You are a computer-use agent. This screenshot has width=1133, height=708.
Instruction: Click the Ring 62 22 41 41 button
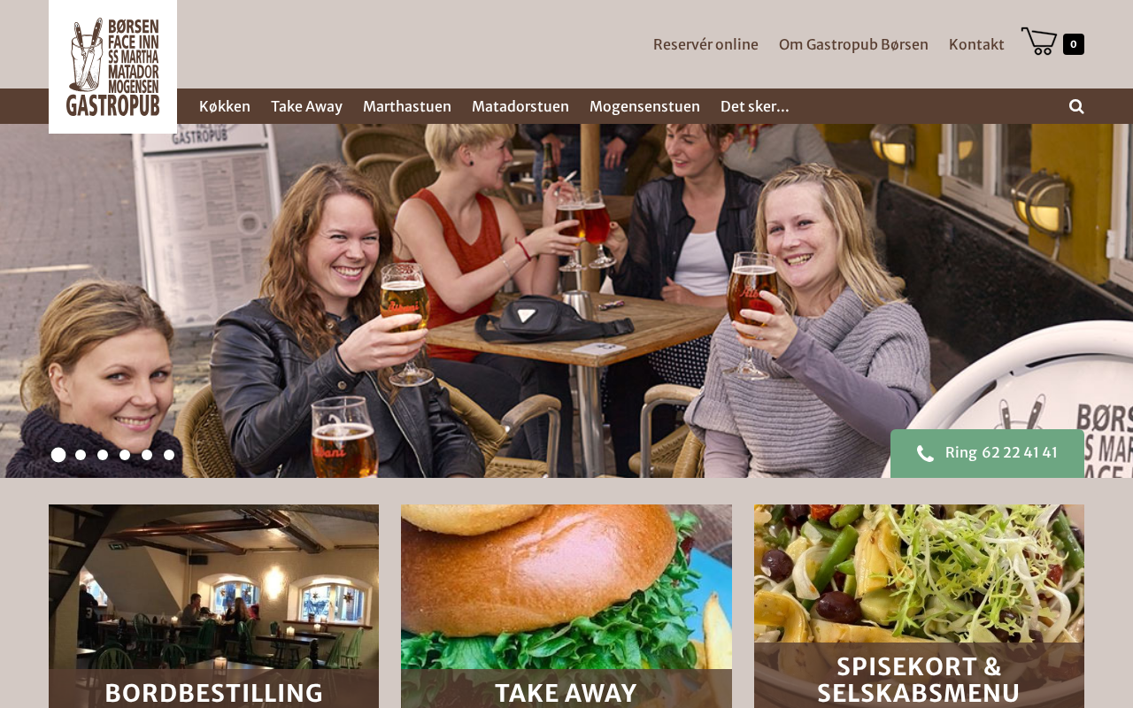pos(987,453)
